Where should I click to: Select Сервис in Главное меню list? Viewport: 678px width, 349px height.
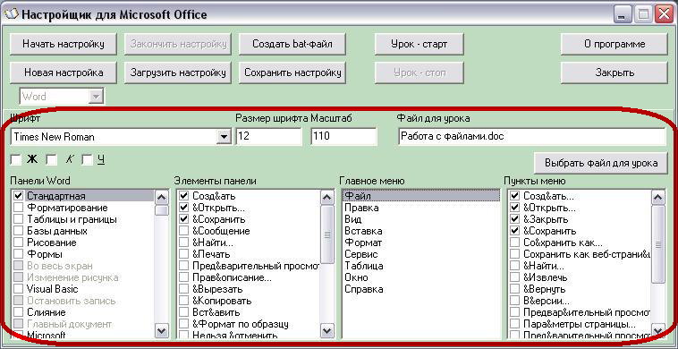click(x=421, y=254)
